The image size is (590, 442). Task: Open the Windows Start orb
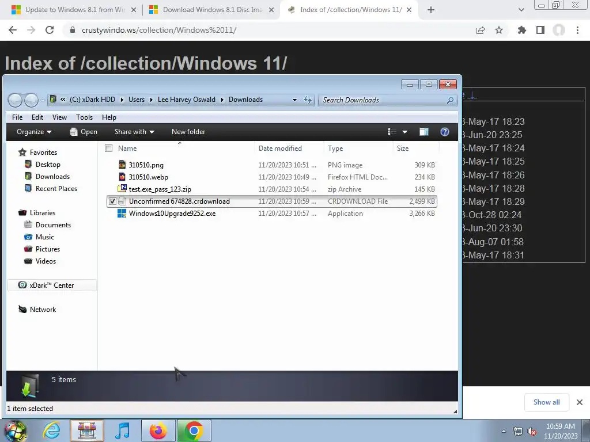click(x=15, y=430)
